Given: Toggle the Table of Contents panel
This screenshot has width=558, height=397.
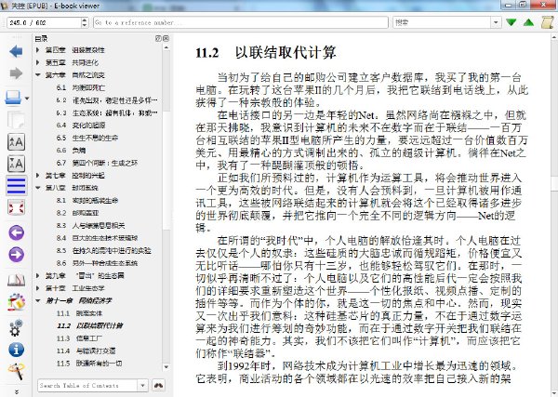Looking at the screenshot, I should coord(17,185).
